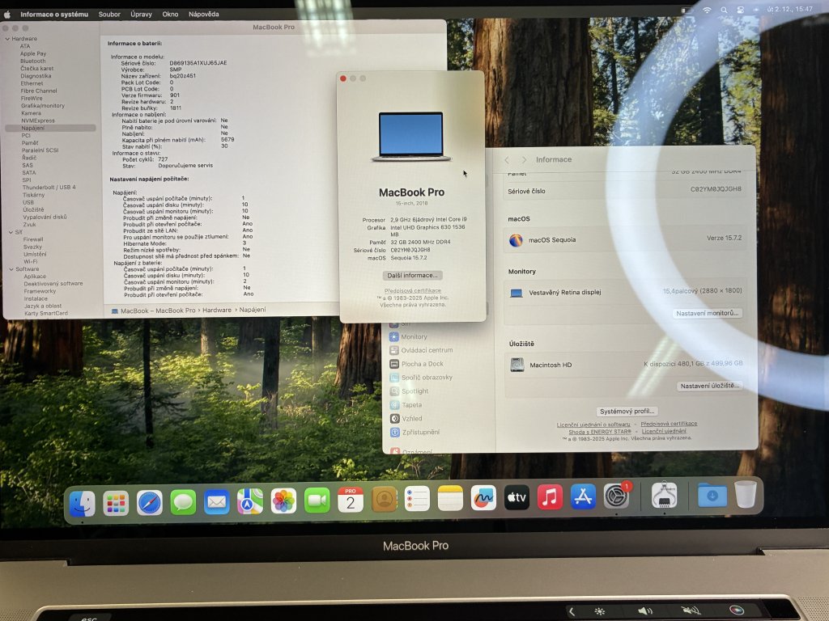829x621 pixels.
Task: Open Photos app in the Dock
Action: click(x=283, y=501)
